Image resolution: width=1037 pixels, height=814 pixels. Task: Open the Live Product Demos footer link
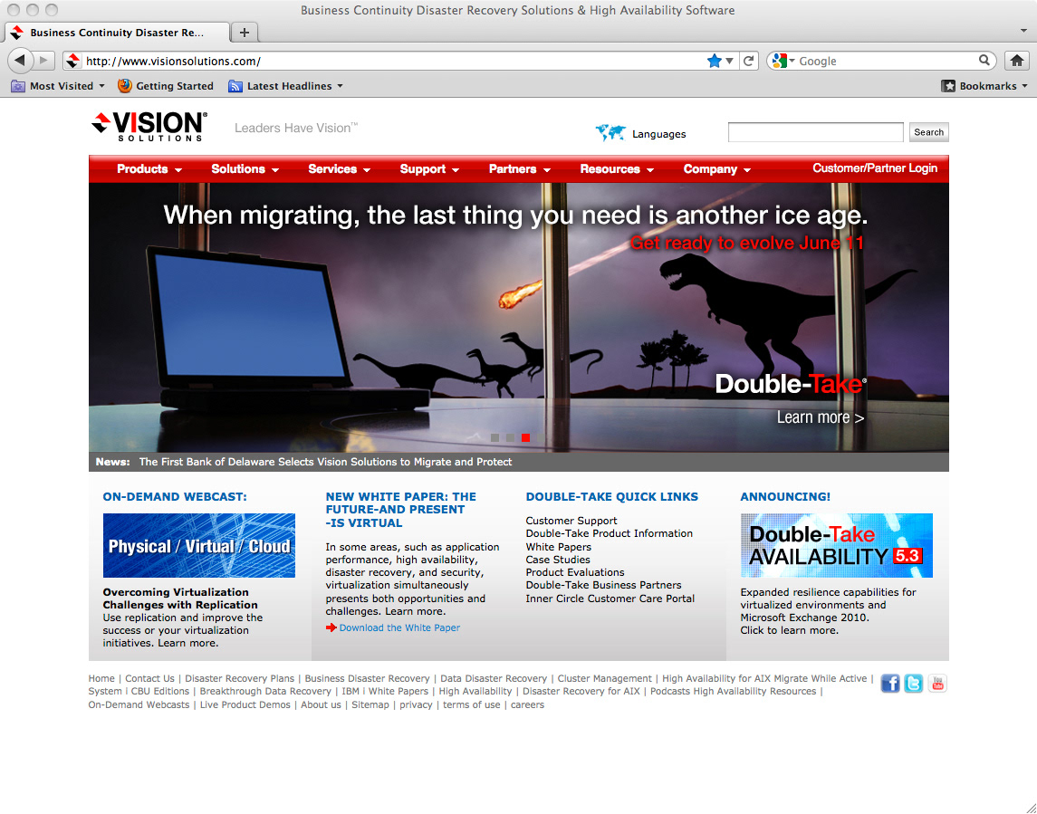coord(245,705)
